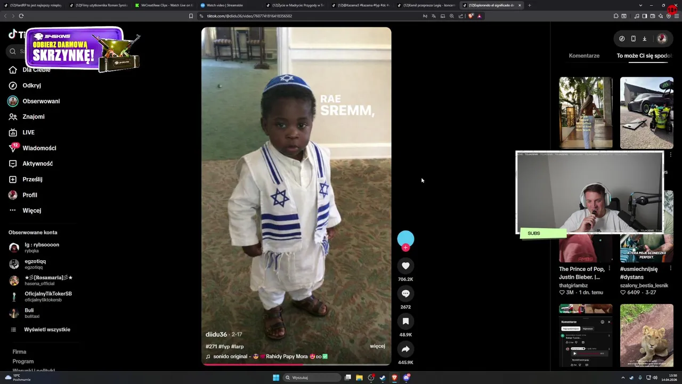Image resolution: width=682 pixels, height=384 pixels.
Task: Open the lion cub video thumbnail
Action: [x=647, y=335]
